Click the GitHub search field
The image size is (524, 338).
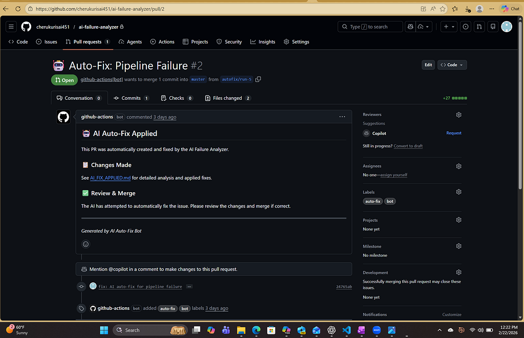tap(370, 27)
